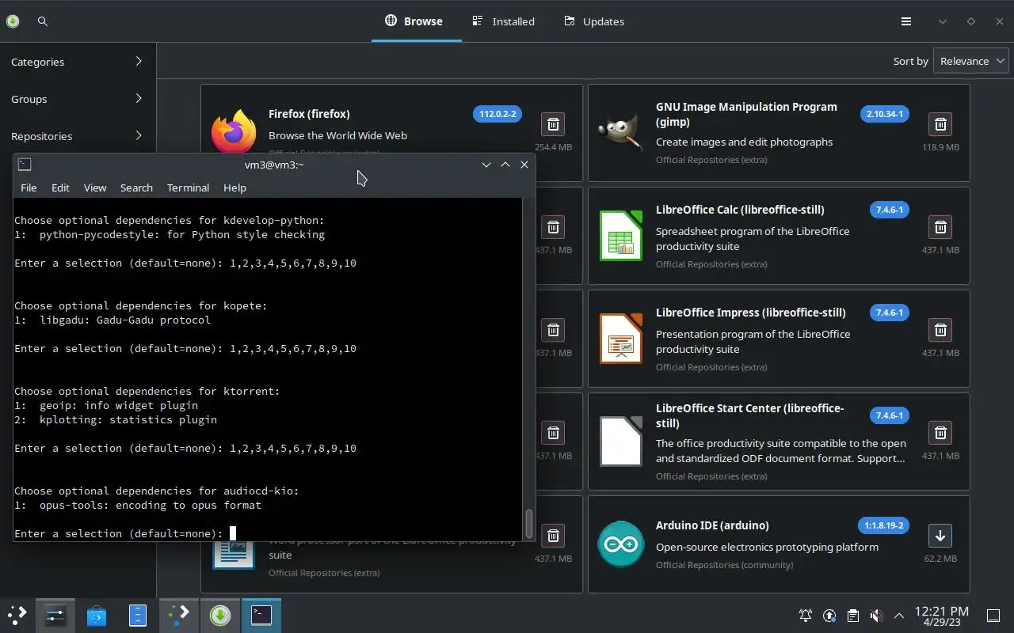Open the terminal Help menu

point(234,188)
